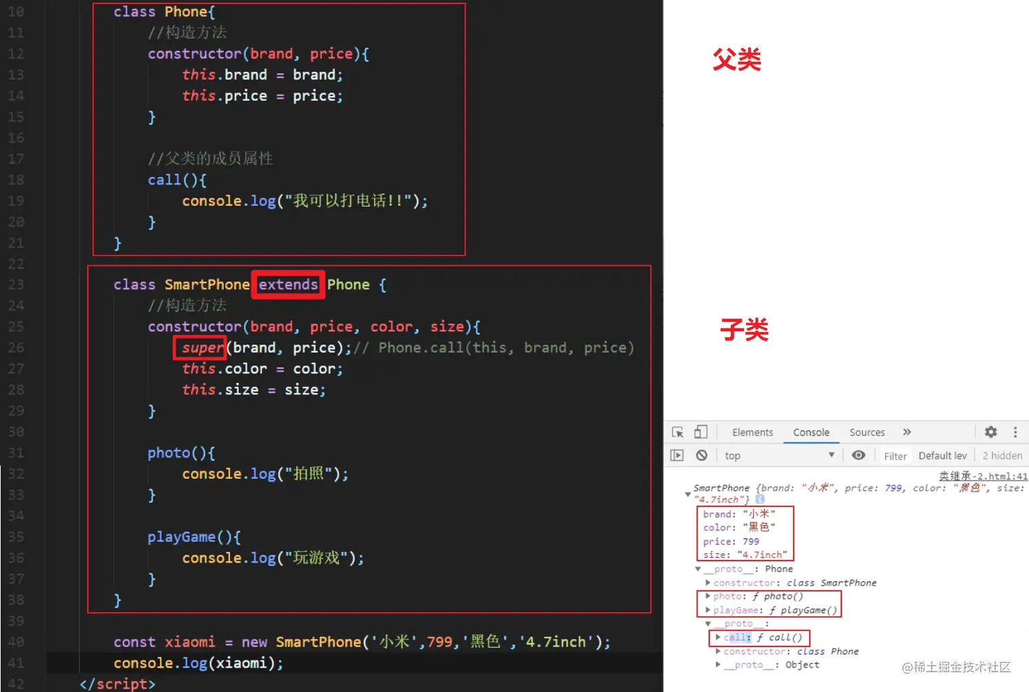Click the "我可以打电话!!" string on line 19

pyautogui.click(x=348, y=201)
